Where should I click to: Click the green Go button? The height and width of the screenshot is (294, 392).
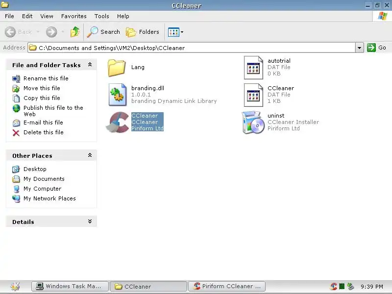[377, 48]
